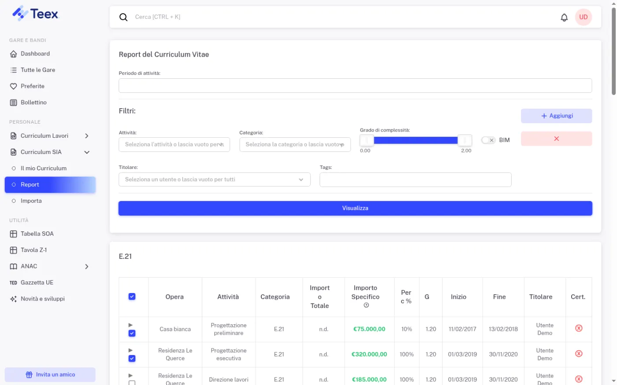
Task: Click the gift icon in Invita un amico
Action: (x=29, y=375)
